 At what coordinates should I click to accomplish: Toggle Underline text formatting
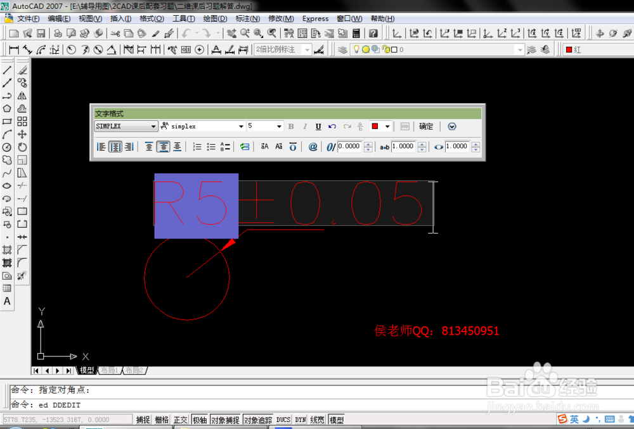(x=318, y=127)
